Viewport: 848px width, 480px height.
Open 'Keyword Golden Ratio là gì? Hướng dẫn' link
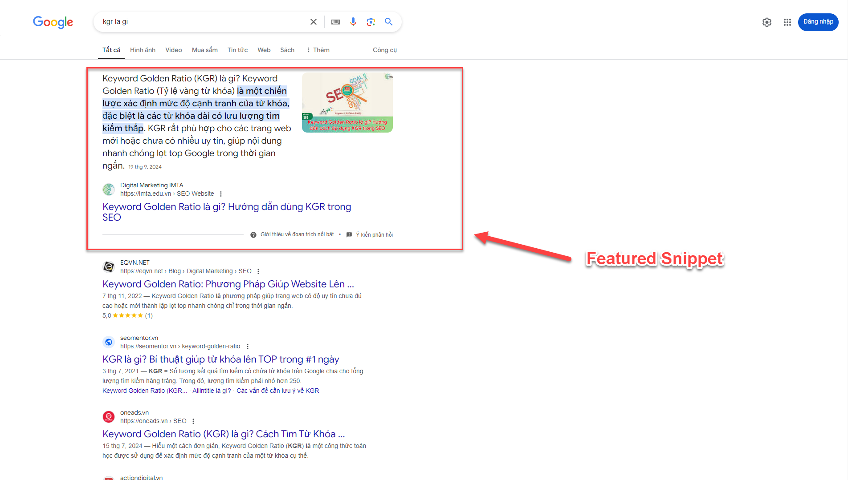pyautogui.click(x=227, y=212)
